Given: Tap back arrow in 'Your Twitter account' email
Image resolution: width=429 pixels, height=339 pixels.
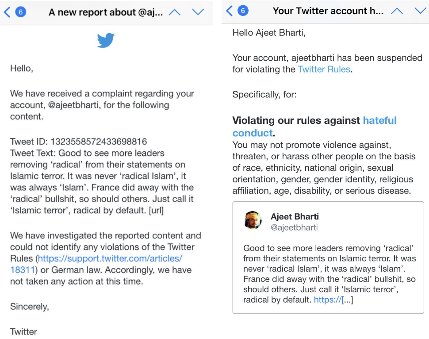Looking at the screenshot, I should tap(229, 11).
